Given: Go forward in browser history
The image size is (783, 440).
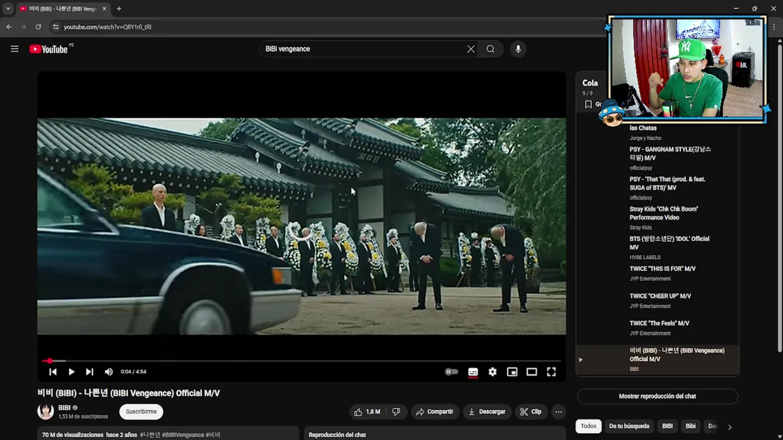Looking at the screenshot, I should point(23,27).
